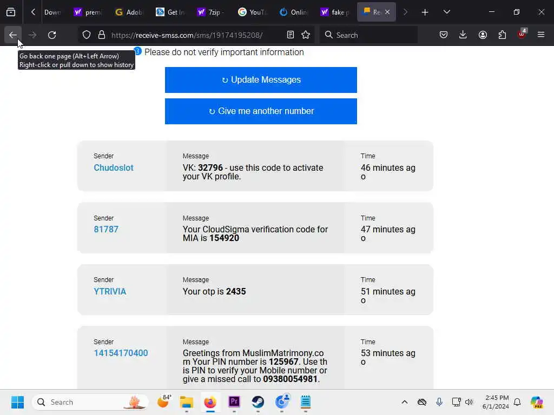Show hidden system tray icons

coord(405,402)
